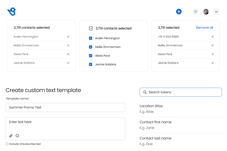The width and height of the screenshot is (227, 151).
Task: Remove phone number +61 4 1224 5889
Action: (212, 36)
